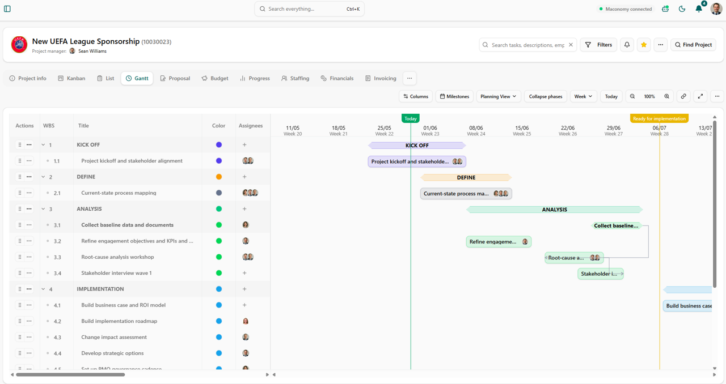Click the Collapse phases button
726x384 pixels.
coord(546,96)
